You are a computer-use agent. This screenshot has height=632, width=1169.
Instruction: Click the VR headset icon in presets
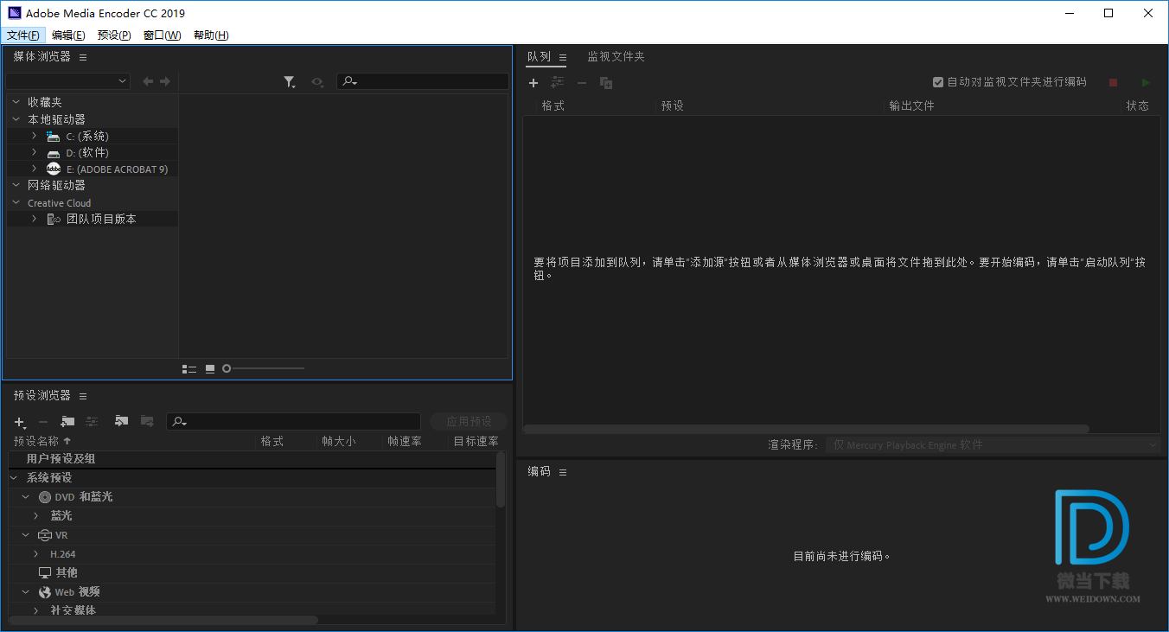[45, 535]
